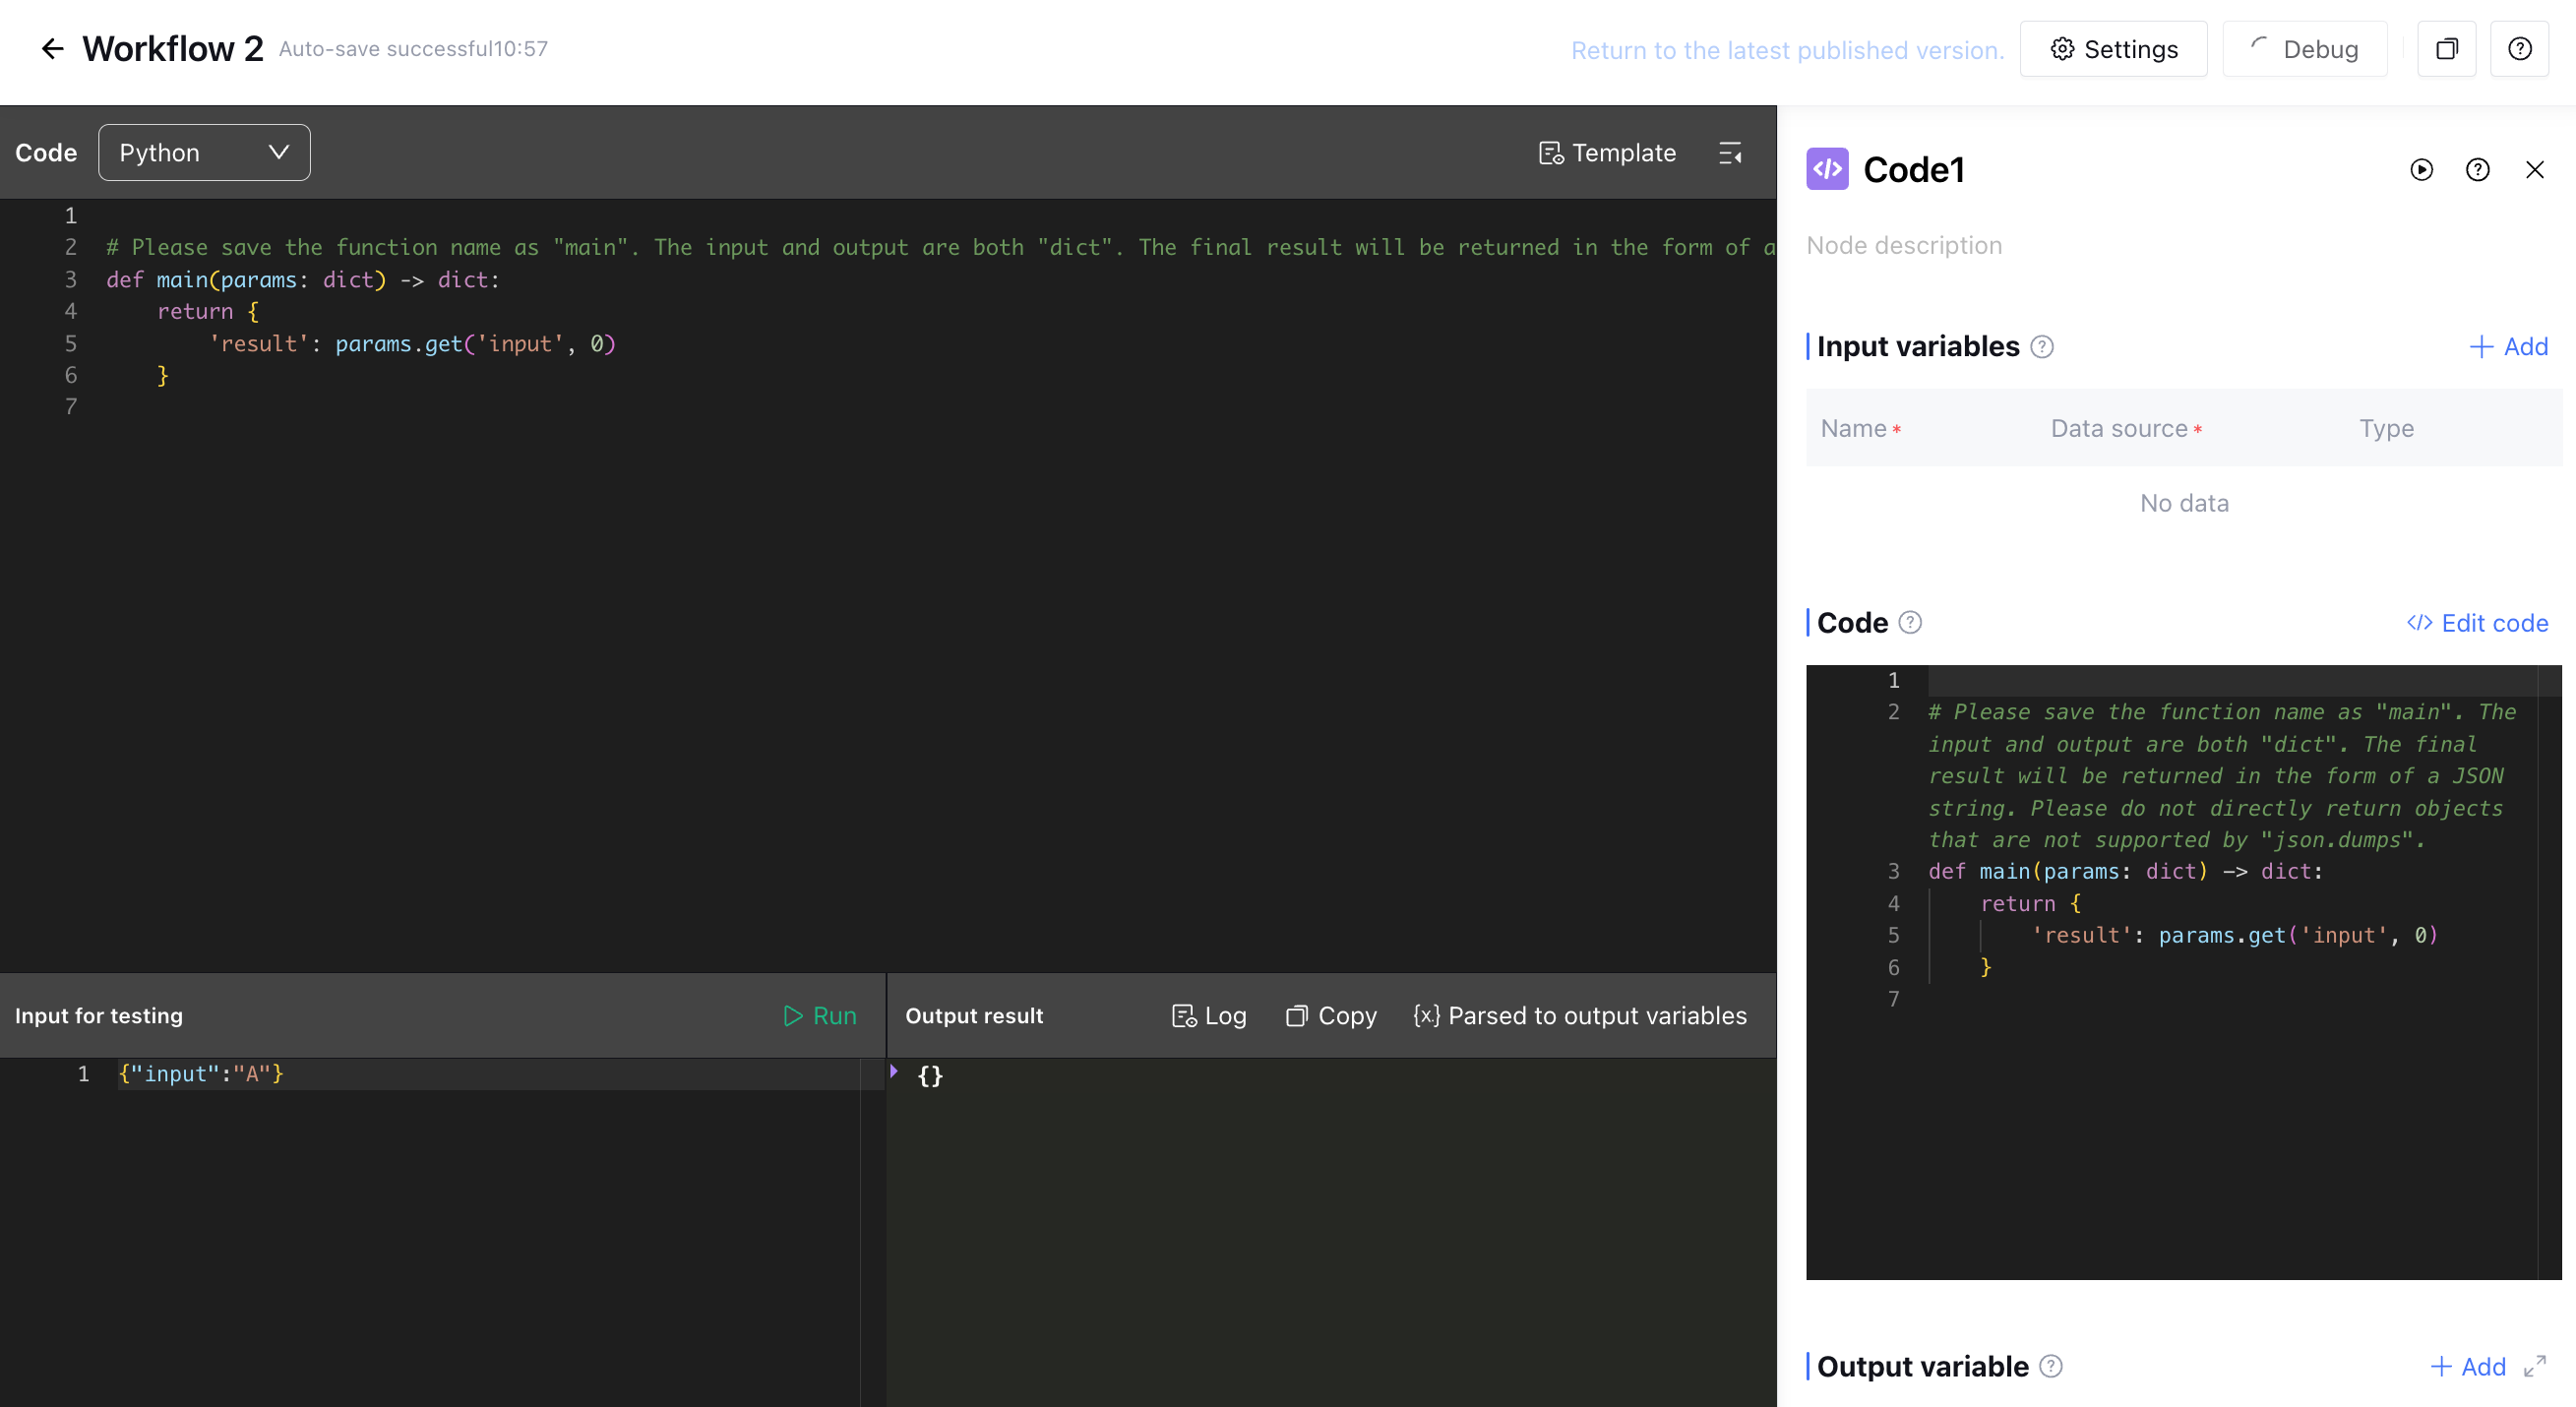
Task: Open workflow Settings
Action: pyautogui.click(x=2113, y=49)
